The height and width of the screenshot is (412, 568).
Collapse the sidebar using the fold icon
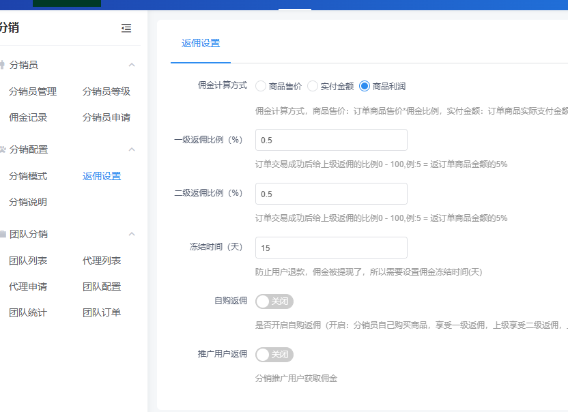pyautogui.click(x=126, y=28)
